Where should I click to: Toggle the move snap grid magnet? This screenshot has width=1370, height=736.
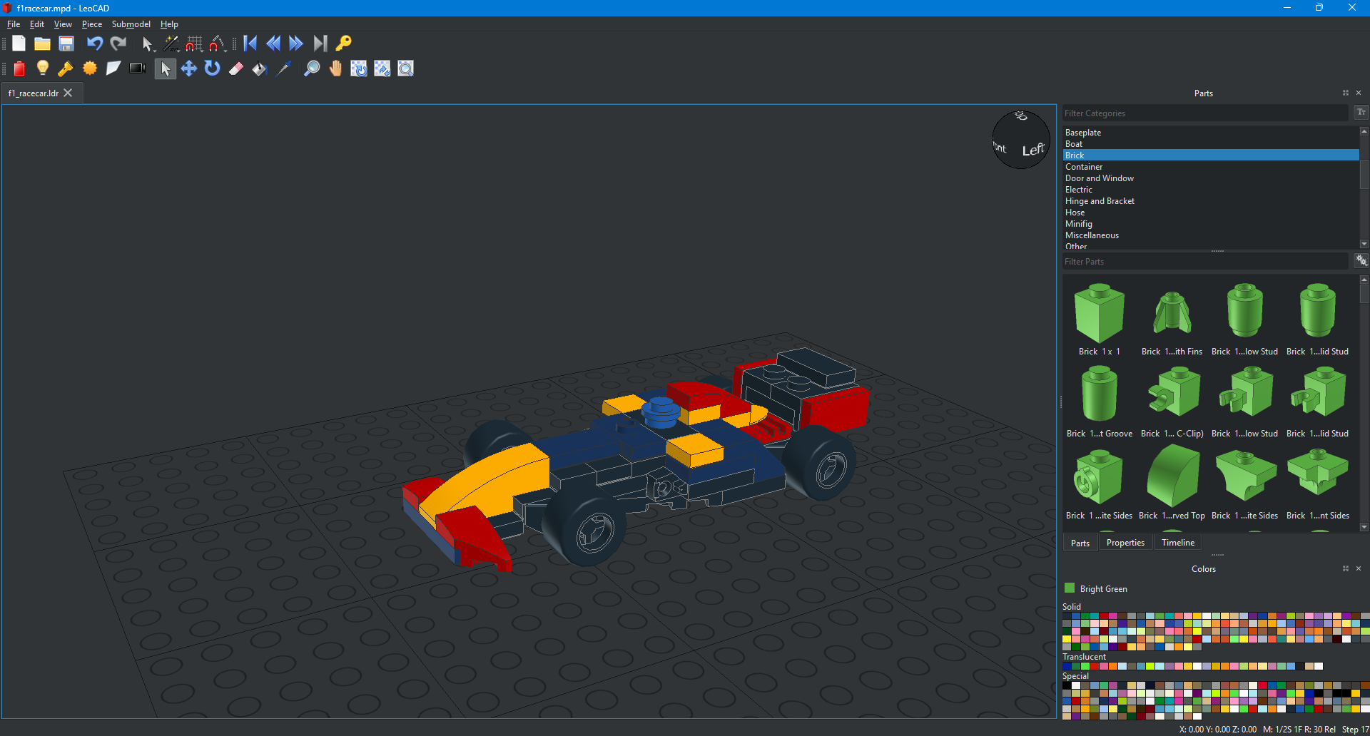click(194, 44)
